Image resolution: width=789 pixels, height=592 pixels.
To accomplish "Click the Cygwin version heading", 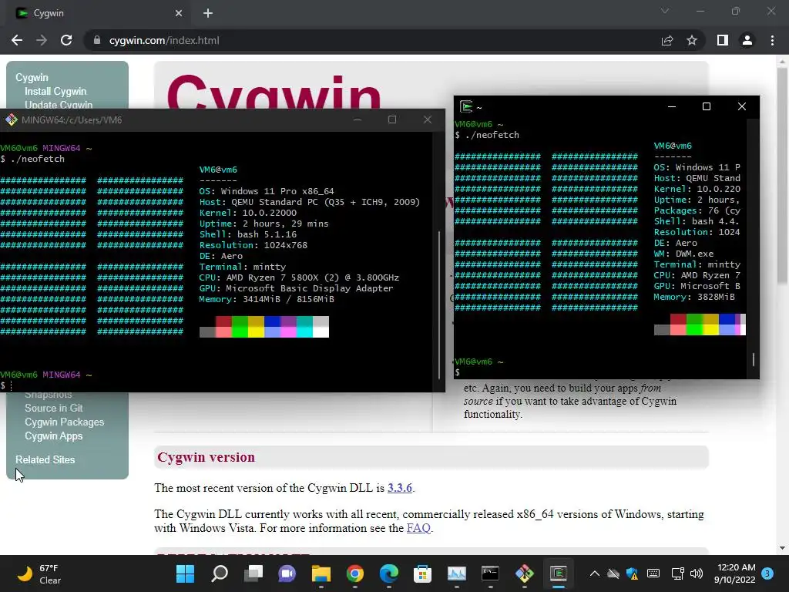I will tap(206, 457).
